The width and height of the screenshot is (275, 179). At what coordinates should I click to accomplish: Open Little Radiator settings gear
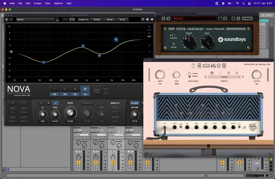coord(233,19)
